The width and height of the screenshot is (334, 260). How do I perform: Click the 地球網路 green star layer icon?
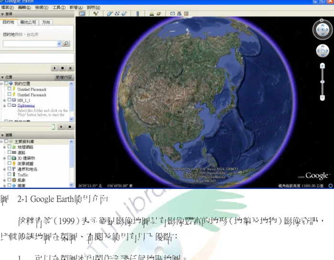[14, 147]
